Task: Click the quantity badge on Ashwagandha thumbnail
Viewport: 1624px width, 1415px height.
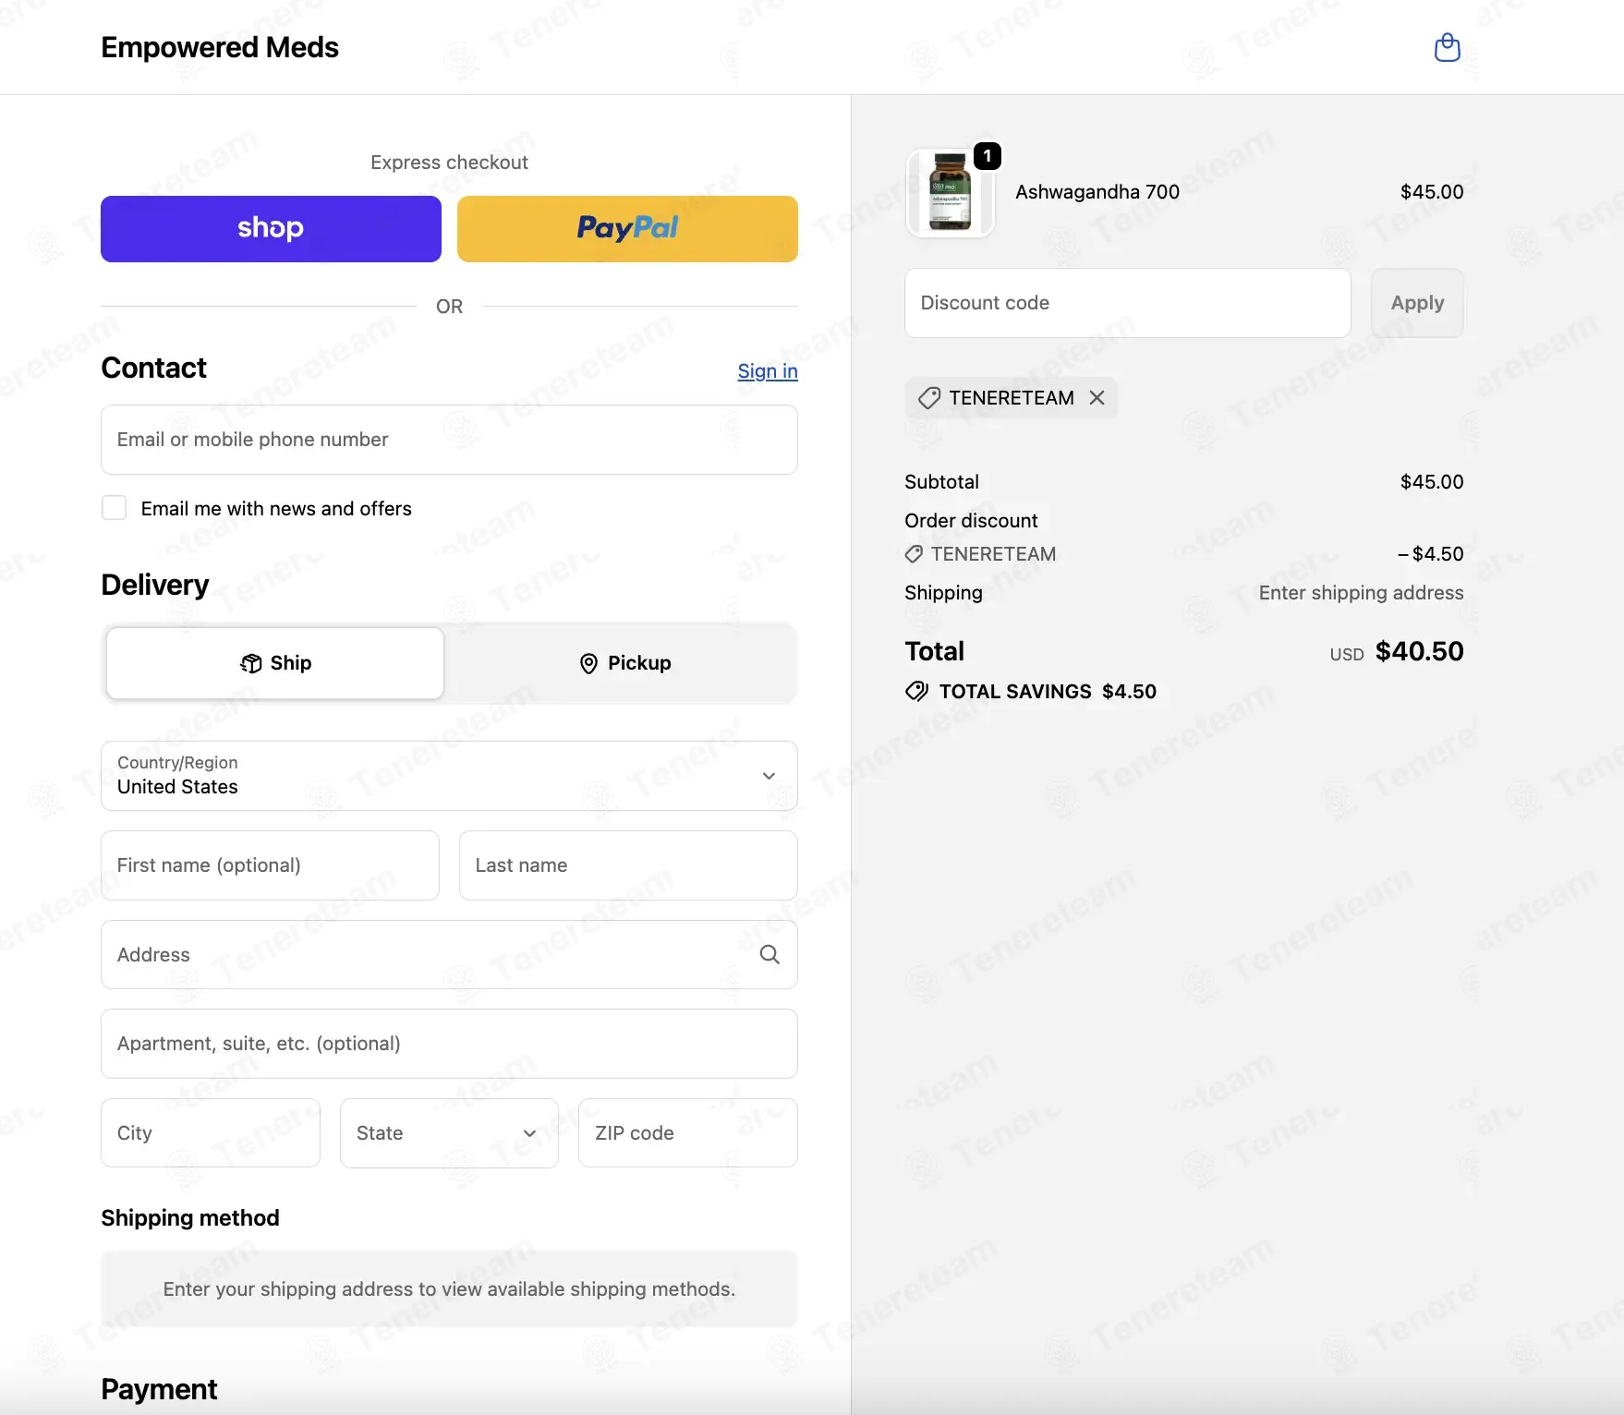Action: coord(988,156)
